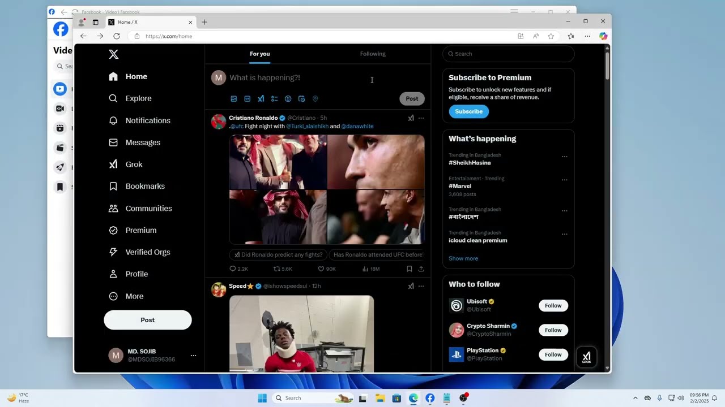Click Grok icon on Cristiano Ronaldo post

tap(411, 118)
